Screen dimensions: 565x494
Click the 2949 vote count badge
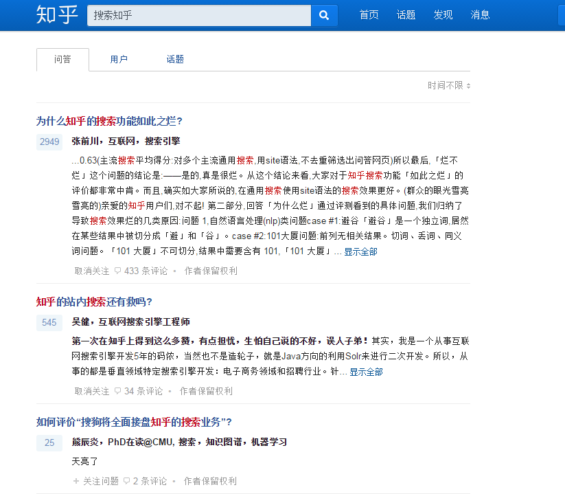49,142
